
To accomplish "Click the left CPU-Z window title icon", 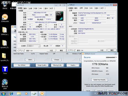I will point(18,5).
